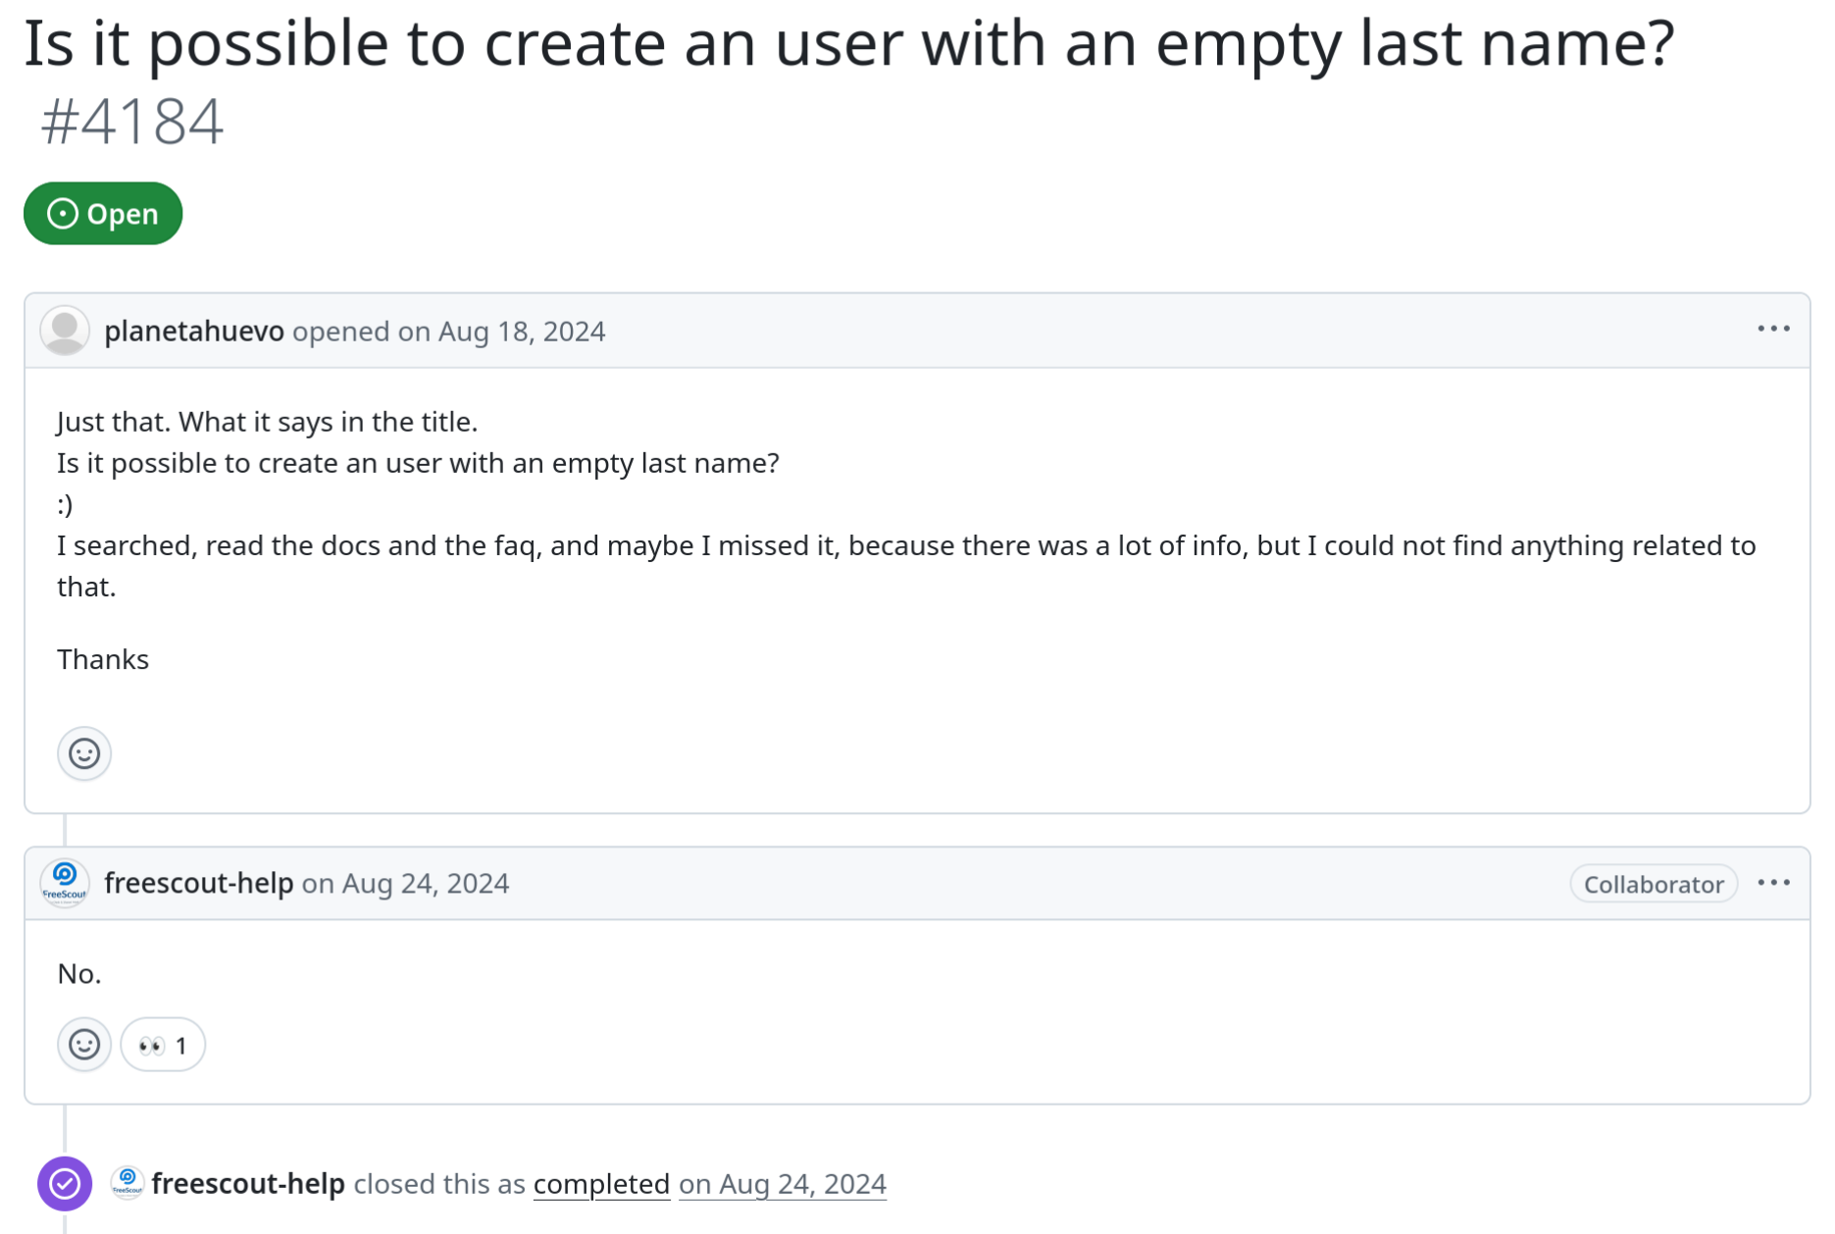Open freescout-help's profile in the closed event

[248, 1184]
